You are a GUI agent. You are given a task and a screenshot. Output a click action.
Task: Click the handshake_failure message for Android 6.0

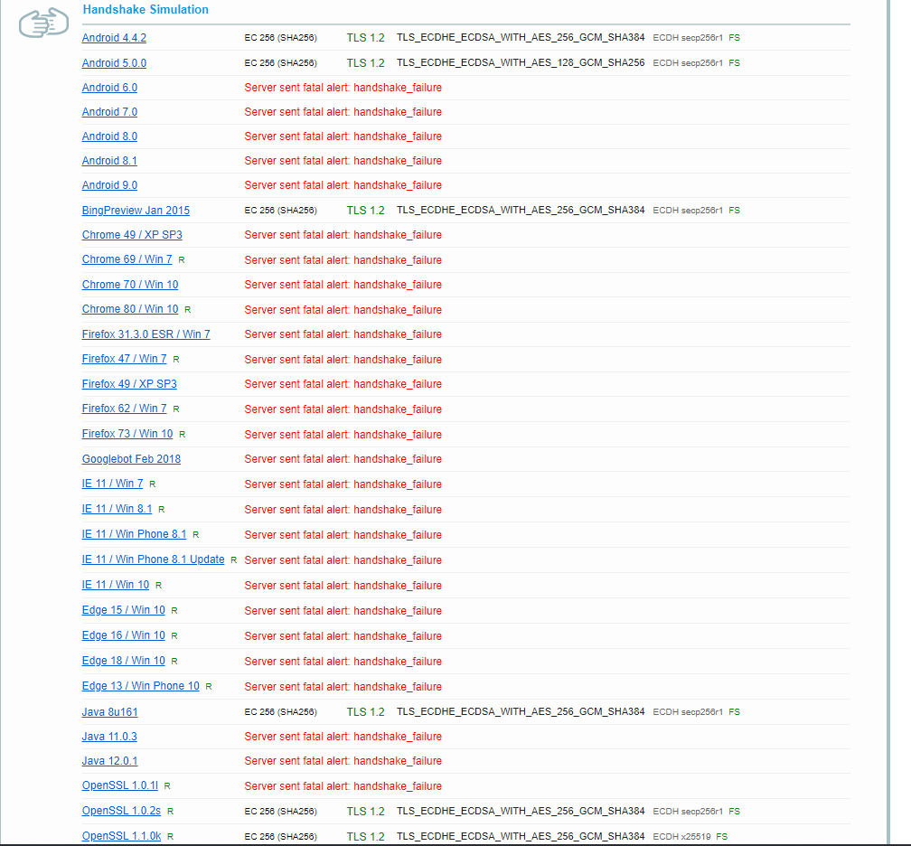pos(343,88)
